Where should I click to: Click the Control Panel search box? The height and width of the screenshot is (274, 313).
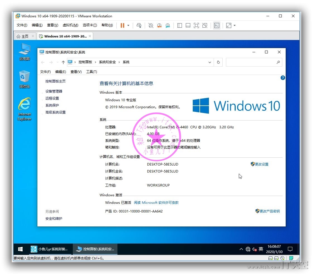[x=254, y=62]
